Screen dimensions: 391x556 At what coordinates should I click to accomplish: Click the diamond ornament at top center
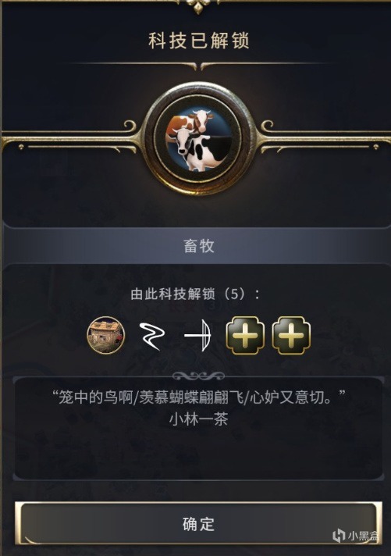pyautogui.click(x=198, y=6)
